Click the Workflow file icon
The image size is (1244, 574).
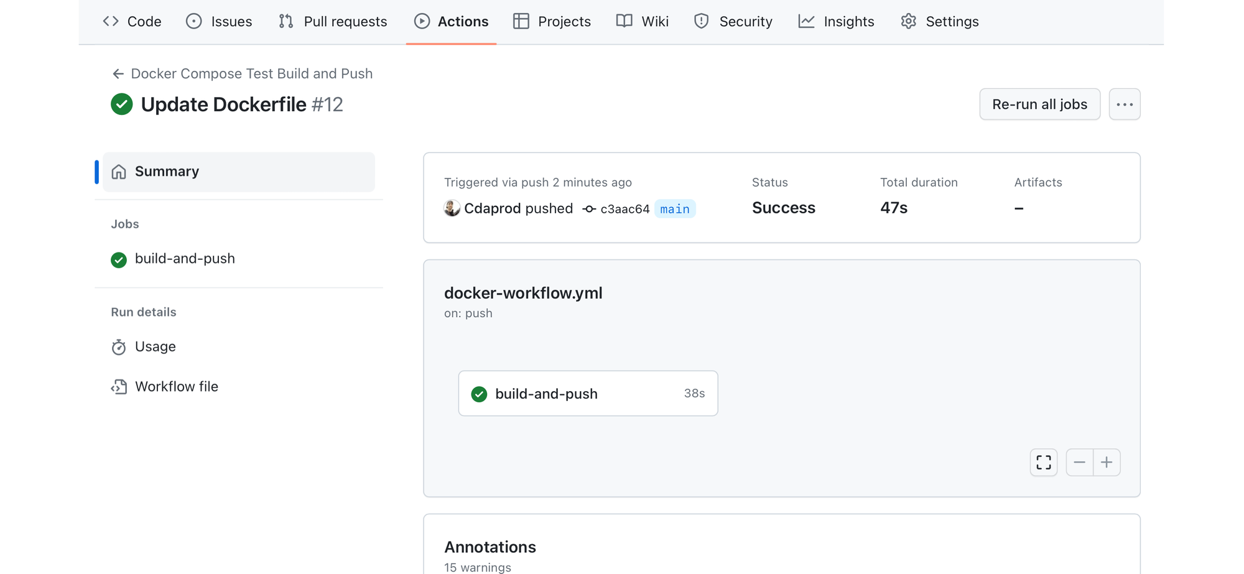pos(119,387)
